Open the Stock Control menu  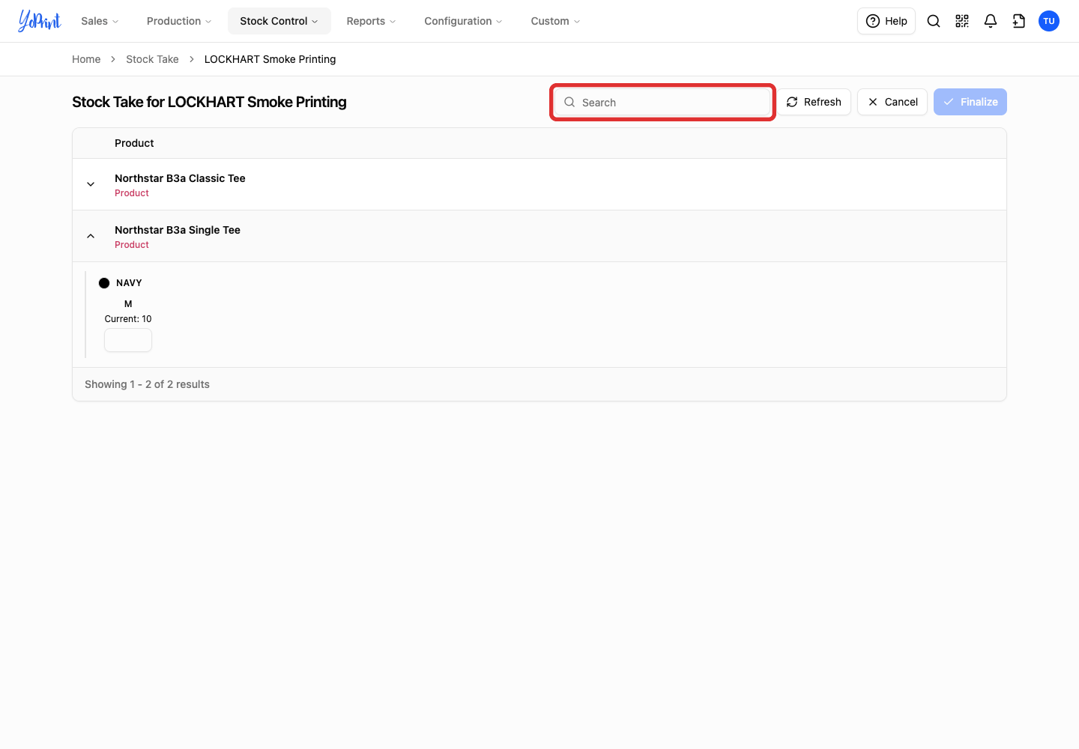pos(279,21)
